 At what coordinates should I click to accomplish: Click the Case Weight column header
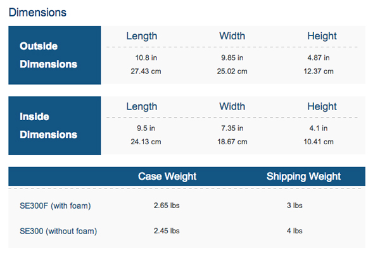coord(167,176)
